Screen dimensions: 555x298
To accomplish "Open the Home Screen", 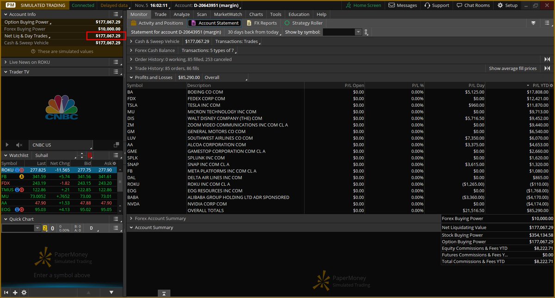I will (x=364, y=5).
